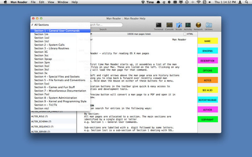Open the Window menu
This screenshot has width=252, height=157.
[x=63, y=2]
